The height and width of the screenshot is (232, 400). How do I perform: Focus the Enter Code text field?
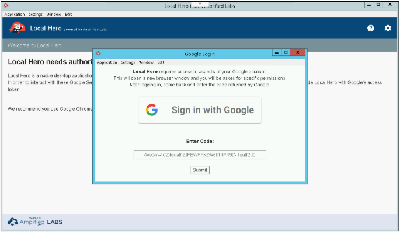click(200, 155)
